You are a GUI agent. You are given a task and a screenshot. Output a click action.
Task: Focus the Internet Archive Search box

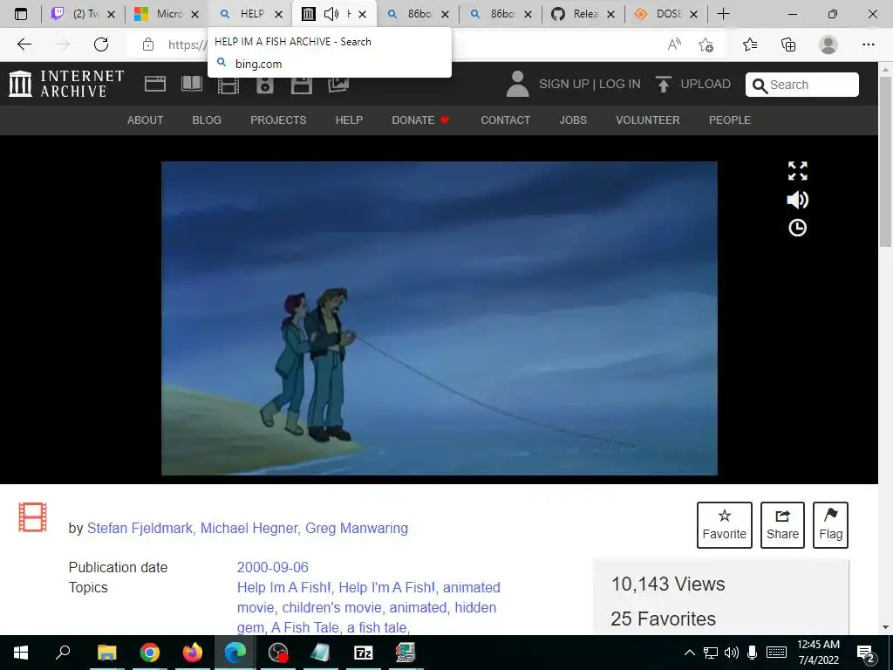click(x=802, y=85)
